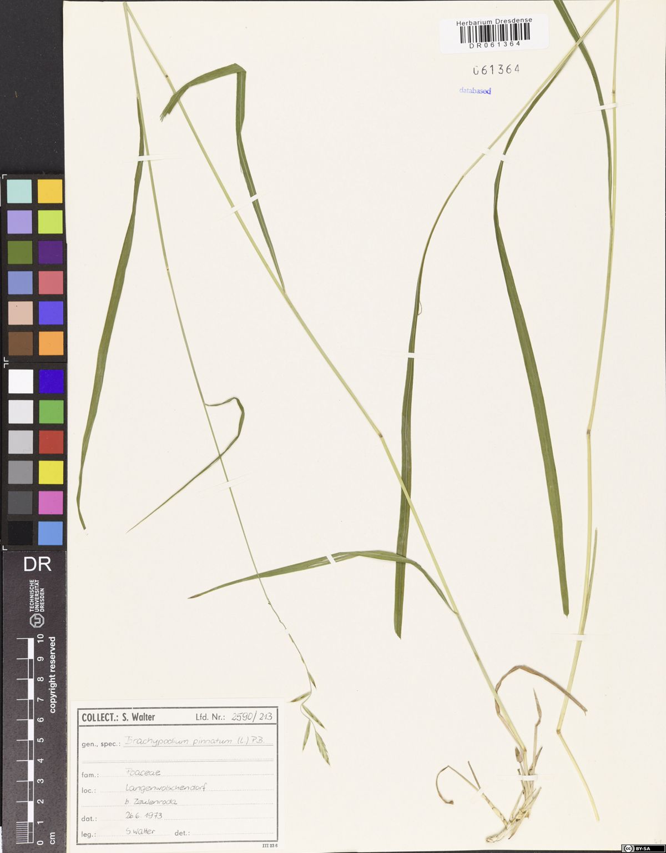
Task: Pick the orange swatch in color chart
Action: 51,343
